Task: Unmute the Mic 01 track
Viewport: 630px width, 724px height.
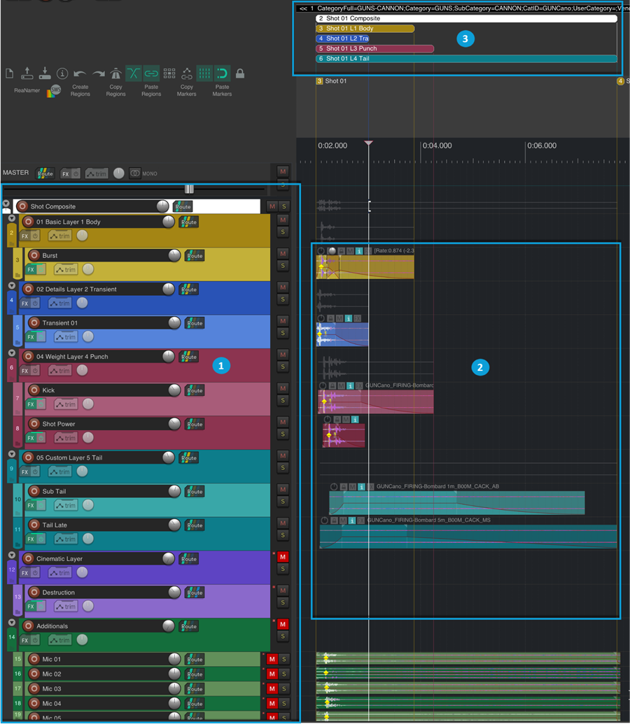Action: point(272,659)
